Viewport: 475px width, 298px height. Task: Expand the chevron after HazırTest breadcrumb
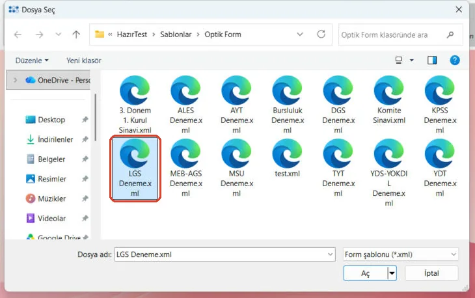(x=154, y=34)
